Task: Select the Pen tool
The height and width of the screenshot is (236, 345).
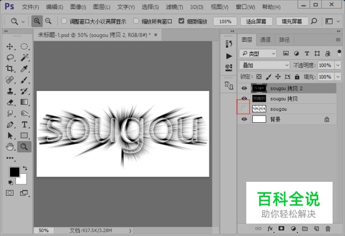Action: click(x=9, y=125)
